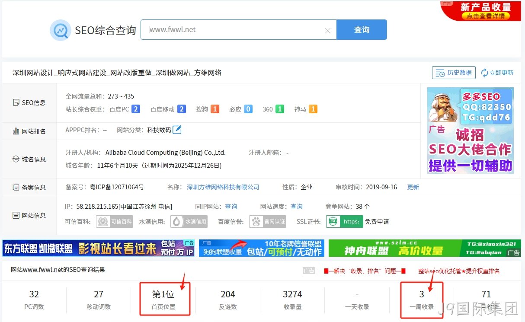Open the 多多SEO advertisement image
Image resolution: width=525 pixels, height=322 pixels.
pos(471,131)
